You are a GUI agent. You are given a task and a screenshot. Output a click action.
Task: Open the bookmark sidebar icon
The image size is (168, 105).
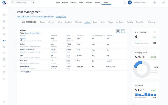(x=4, y=79)
